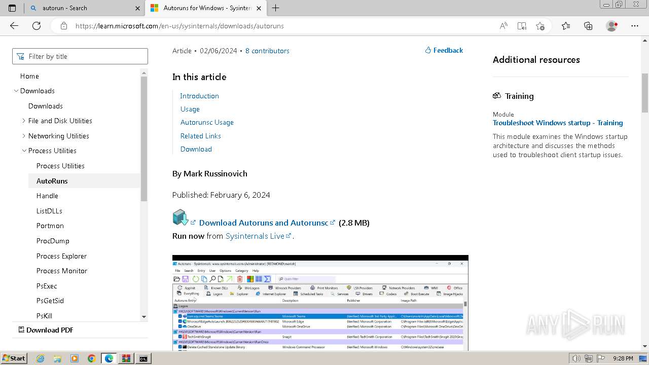The height and width of the screenshot is (365, 649).
Task: Collapse the Downloads tree section
Action: 16,91
